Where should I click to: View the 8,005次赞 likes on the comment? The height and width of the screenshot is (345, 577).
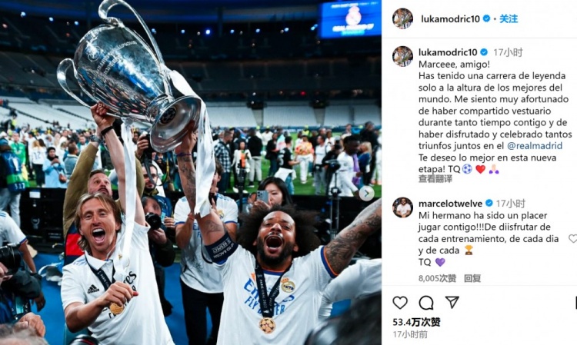[437, 278]
